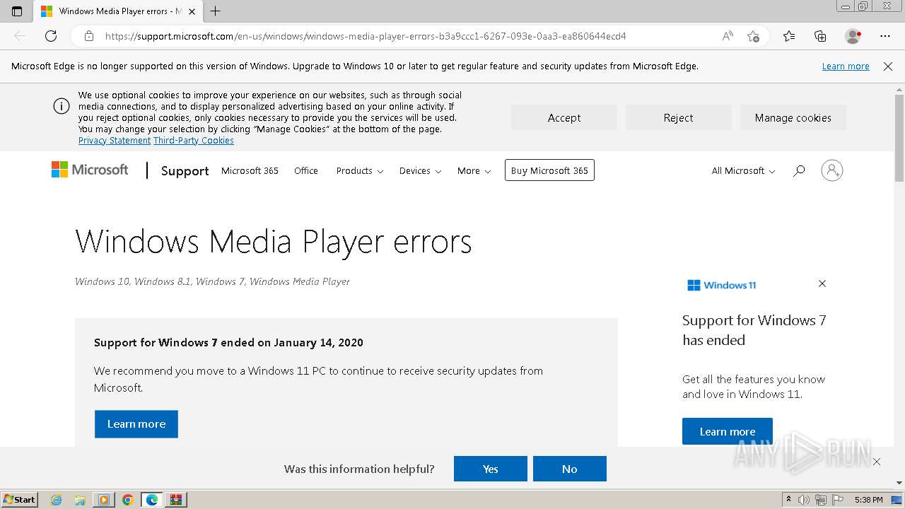Click the Windows 11 logo
This screenshot has width=905, height=509.
coord(722,285)
